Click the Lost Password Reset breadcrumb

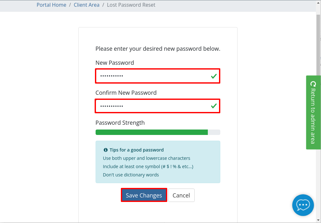coord(131,5)
